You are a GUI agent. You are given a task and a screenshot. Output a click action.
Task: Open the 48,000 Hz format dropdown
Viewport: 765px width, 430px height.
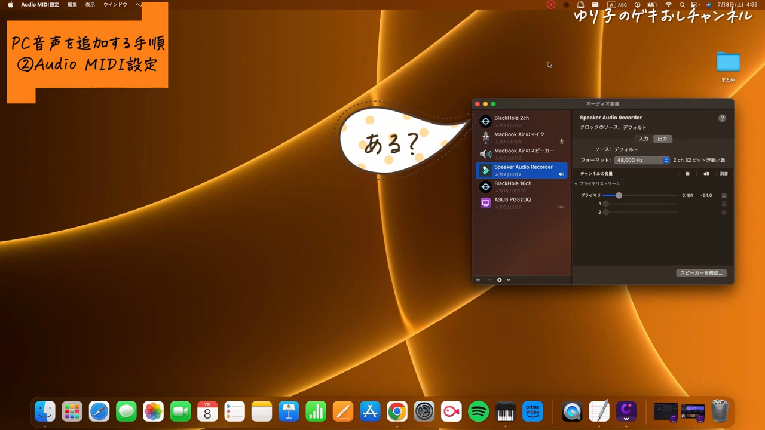642,160
